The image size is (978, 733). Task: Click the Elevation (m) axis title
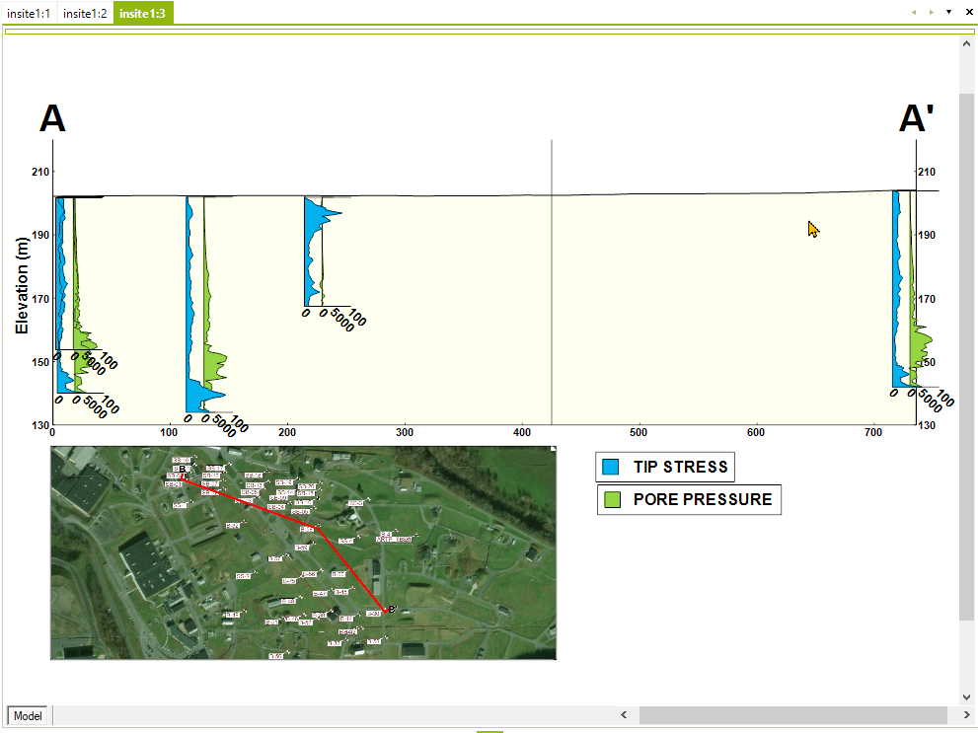click(22, 284)
